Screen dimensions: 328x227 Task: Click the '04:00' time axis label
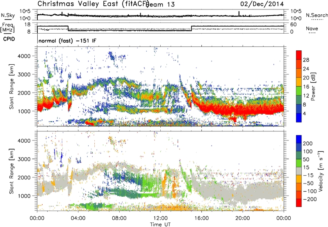click(x=78, y=218)
